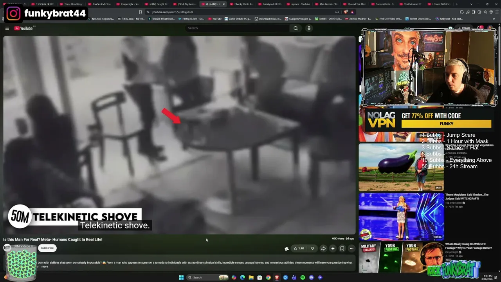This screenshot has width=501, height=282.
Task: Open a new browser tab
Action: 457,4
